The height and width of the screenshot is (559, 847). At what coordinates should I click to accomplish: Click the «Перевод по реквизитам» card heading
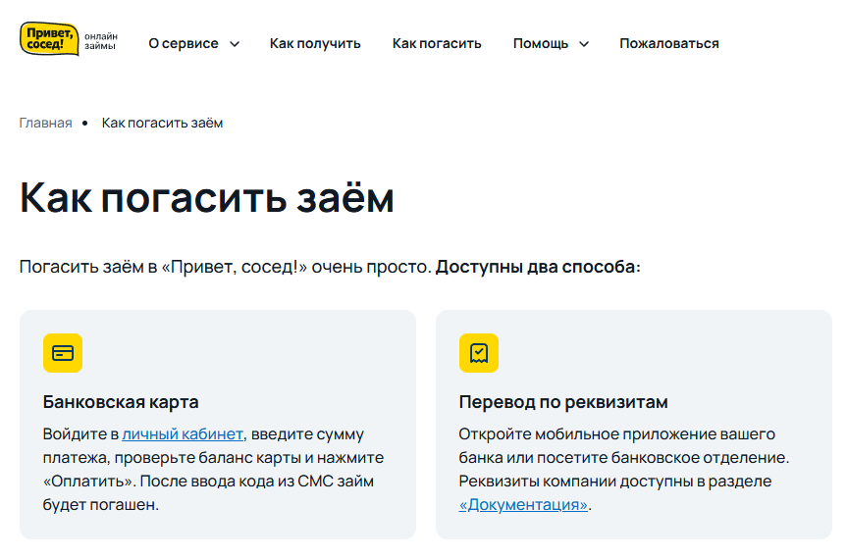(x=563, y=402)
